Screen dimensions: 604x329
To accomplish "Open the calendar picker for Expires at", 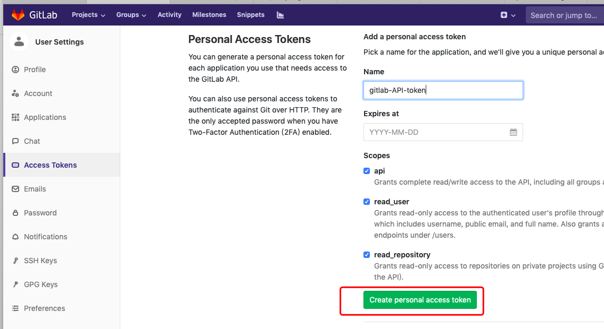I will pos(514,132).
